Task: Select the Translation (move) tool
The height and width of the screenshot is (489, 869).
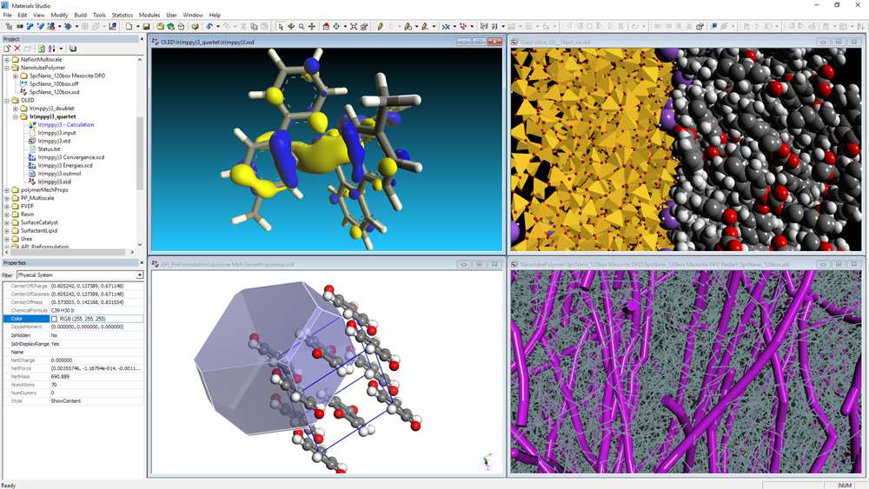Action: 312,26
